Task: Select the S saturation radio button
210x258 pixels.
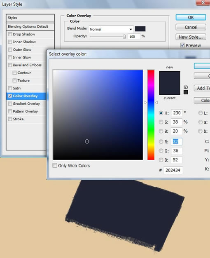Action: [x=161, y=122]
